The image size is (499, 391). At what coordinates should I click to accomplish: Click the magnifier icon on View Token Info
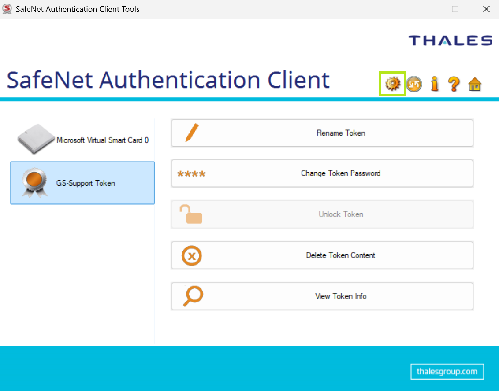click(x=193, y=296)
